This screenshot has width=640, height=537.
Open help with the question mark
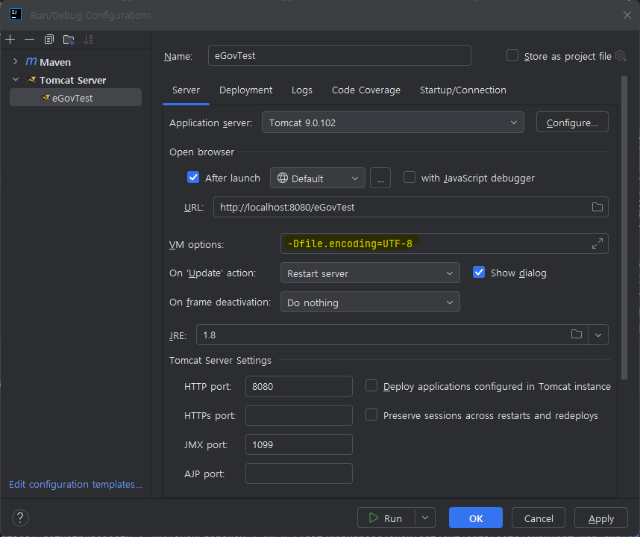pyautogui.click(x=20, y=518)
